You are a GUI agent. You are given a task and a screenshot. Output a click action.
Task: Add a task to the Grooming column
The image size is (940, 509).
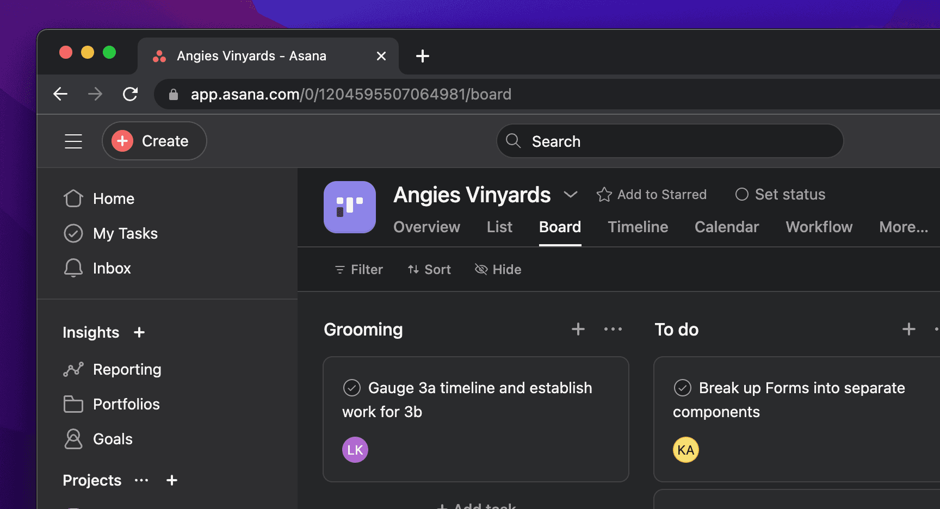coord(578,329)
